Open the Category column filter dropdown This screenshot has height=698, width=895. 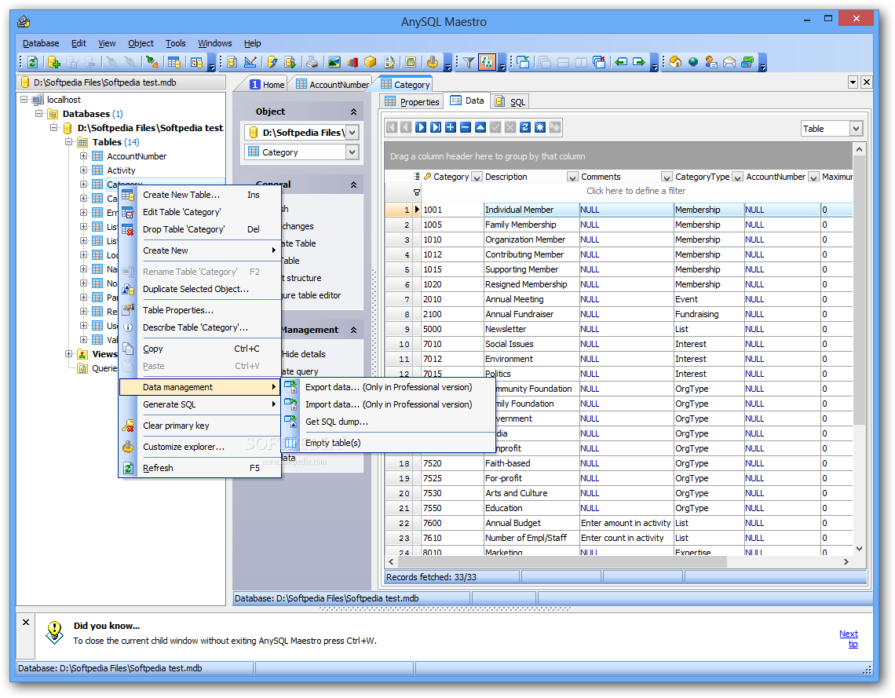477,177
